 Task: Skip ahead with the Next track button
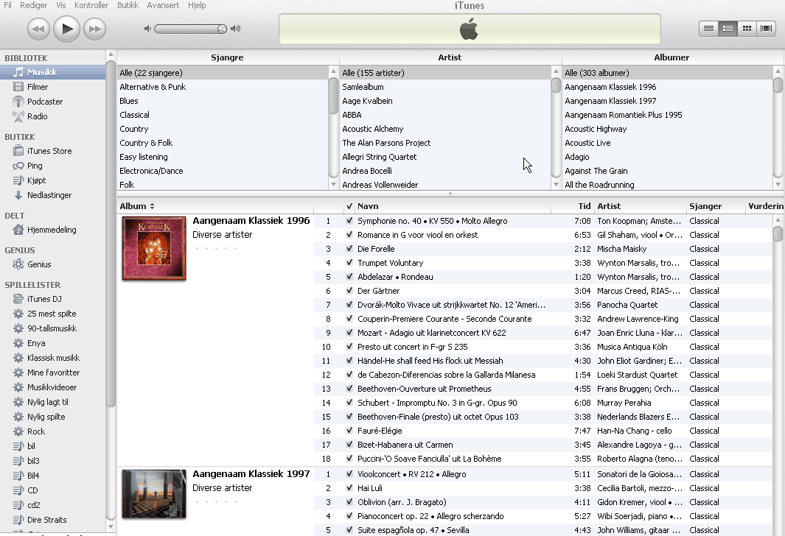[x=94, y=29]
